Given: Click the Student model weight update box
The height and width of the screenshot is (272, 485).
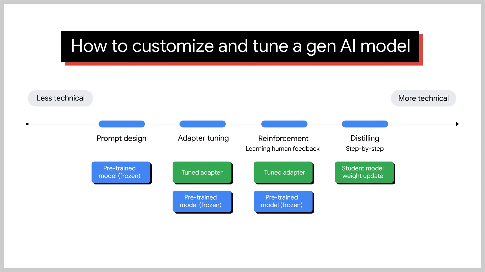Looking at the screenshot, I should pos(364,172).
